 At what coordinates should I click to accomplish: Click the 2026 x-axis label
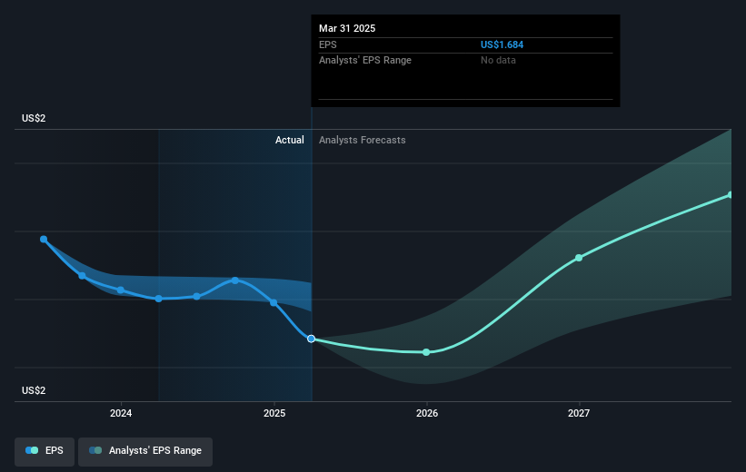click(x=427, y=414)
